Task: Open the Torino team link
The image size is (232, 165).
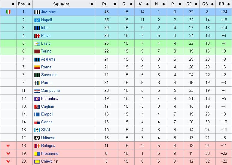Action: click(46, 51)
